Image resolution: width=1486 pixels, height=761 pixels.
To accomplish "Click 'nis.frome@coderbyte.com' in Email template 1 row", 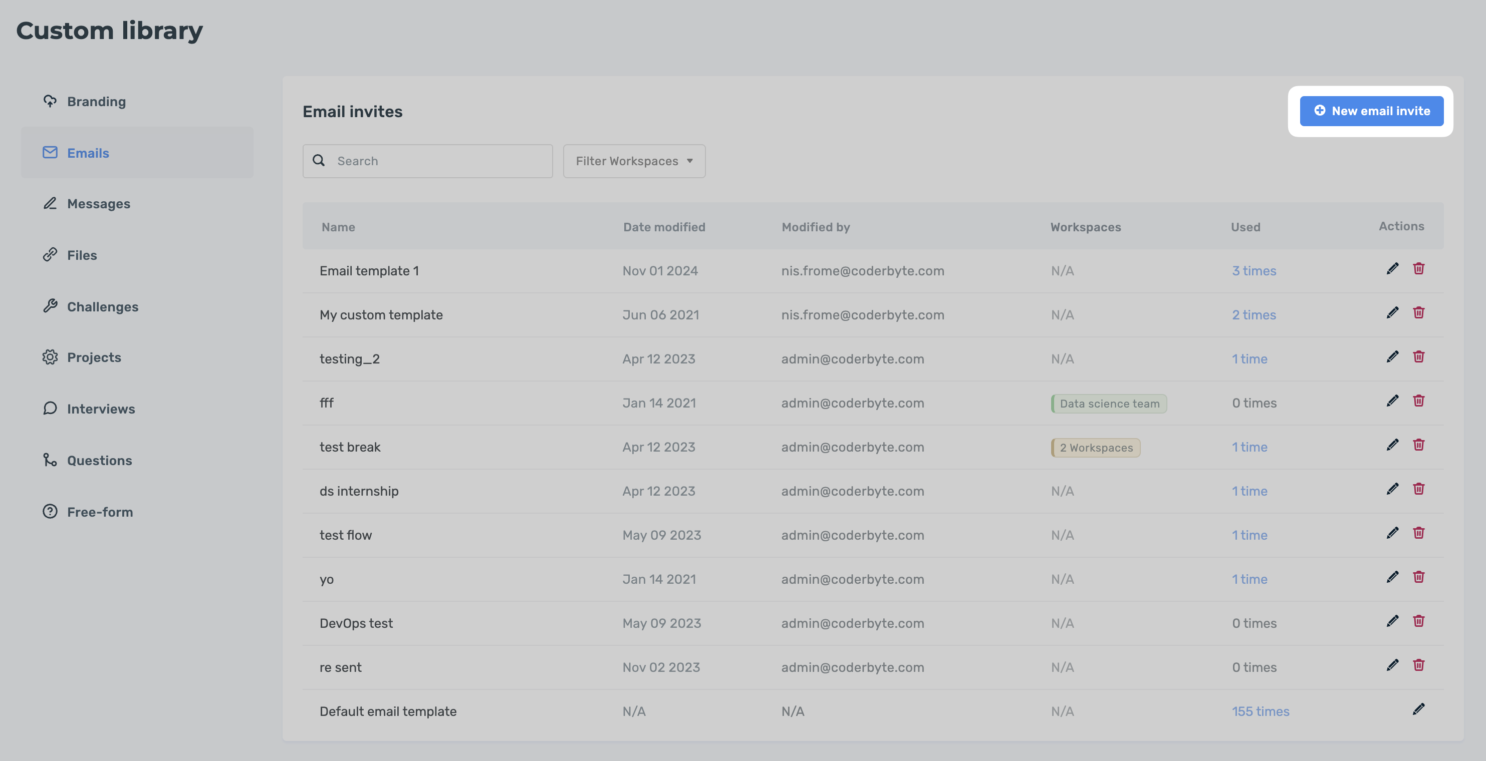I will tap(862, 270).
